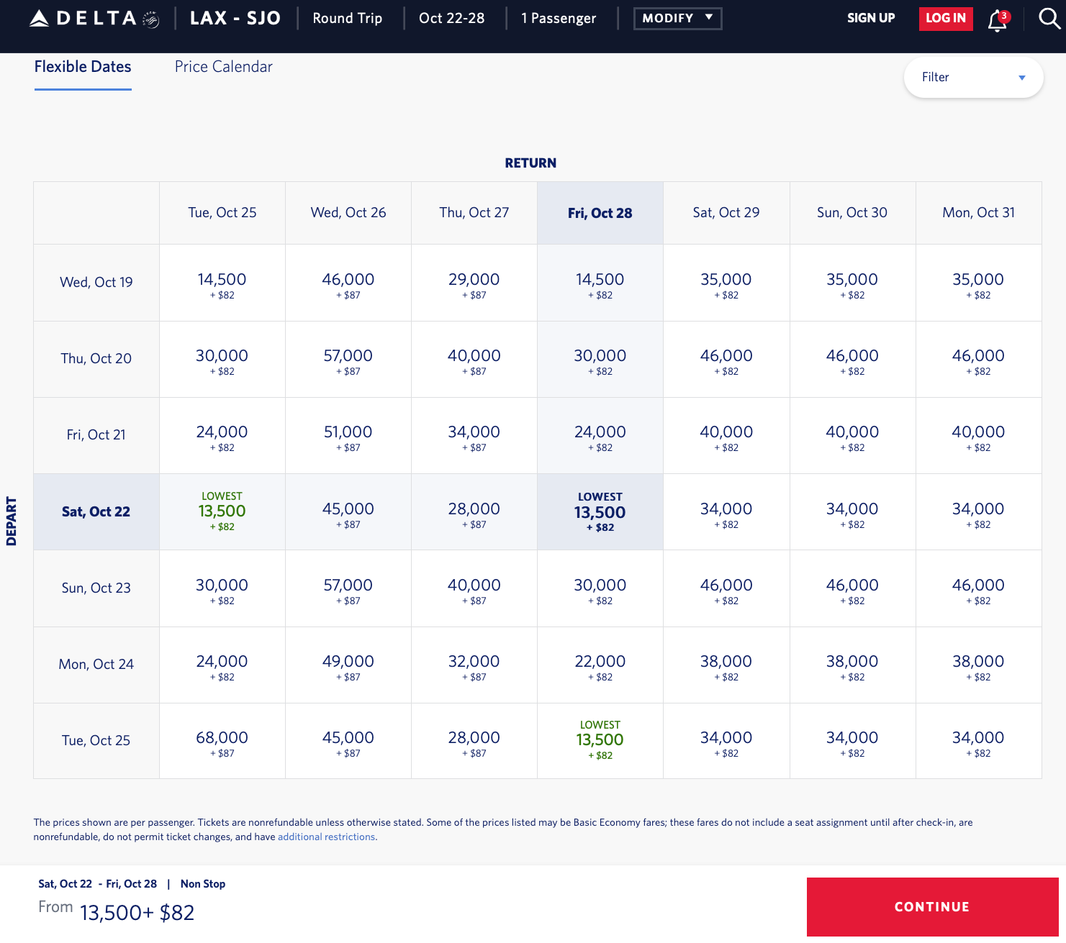Open the SIGN UP link
This screenshot has height=943, width=1066.
[x=870, y=18]
